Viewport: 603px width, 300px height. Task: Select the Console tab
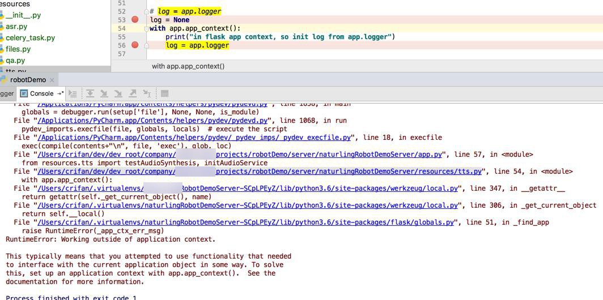[41, 93]
